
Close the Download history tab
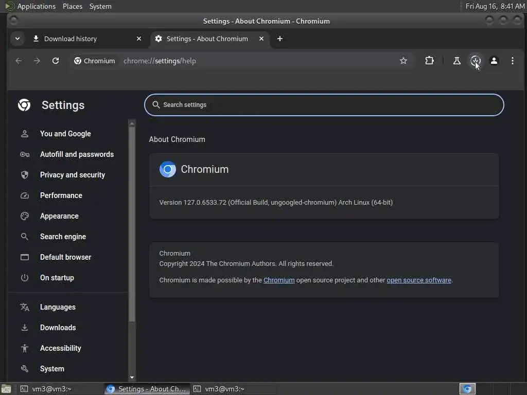139,39
